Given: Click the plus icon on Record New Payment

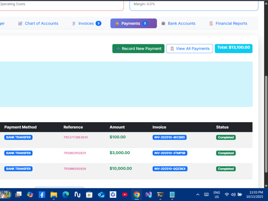Looking at the screenshot, I should pyautogui.click(x=118, y=49).
